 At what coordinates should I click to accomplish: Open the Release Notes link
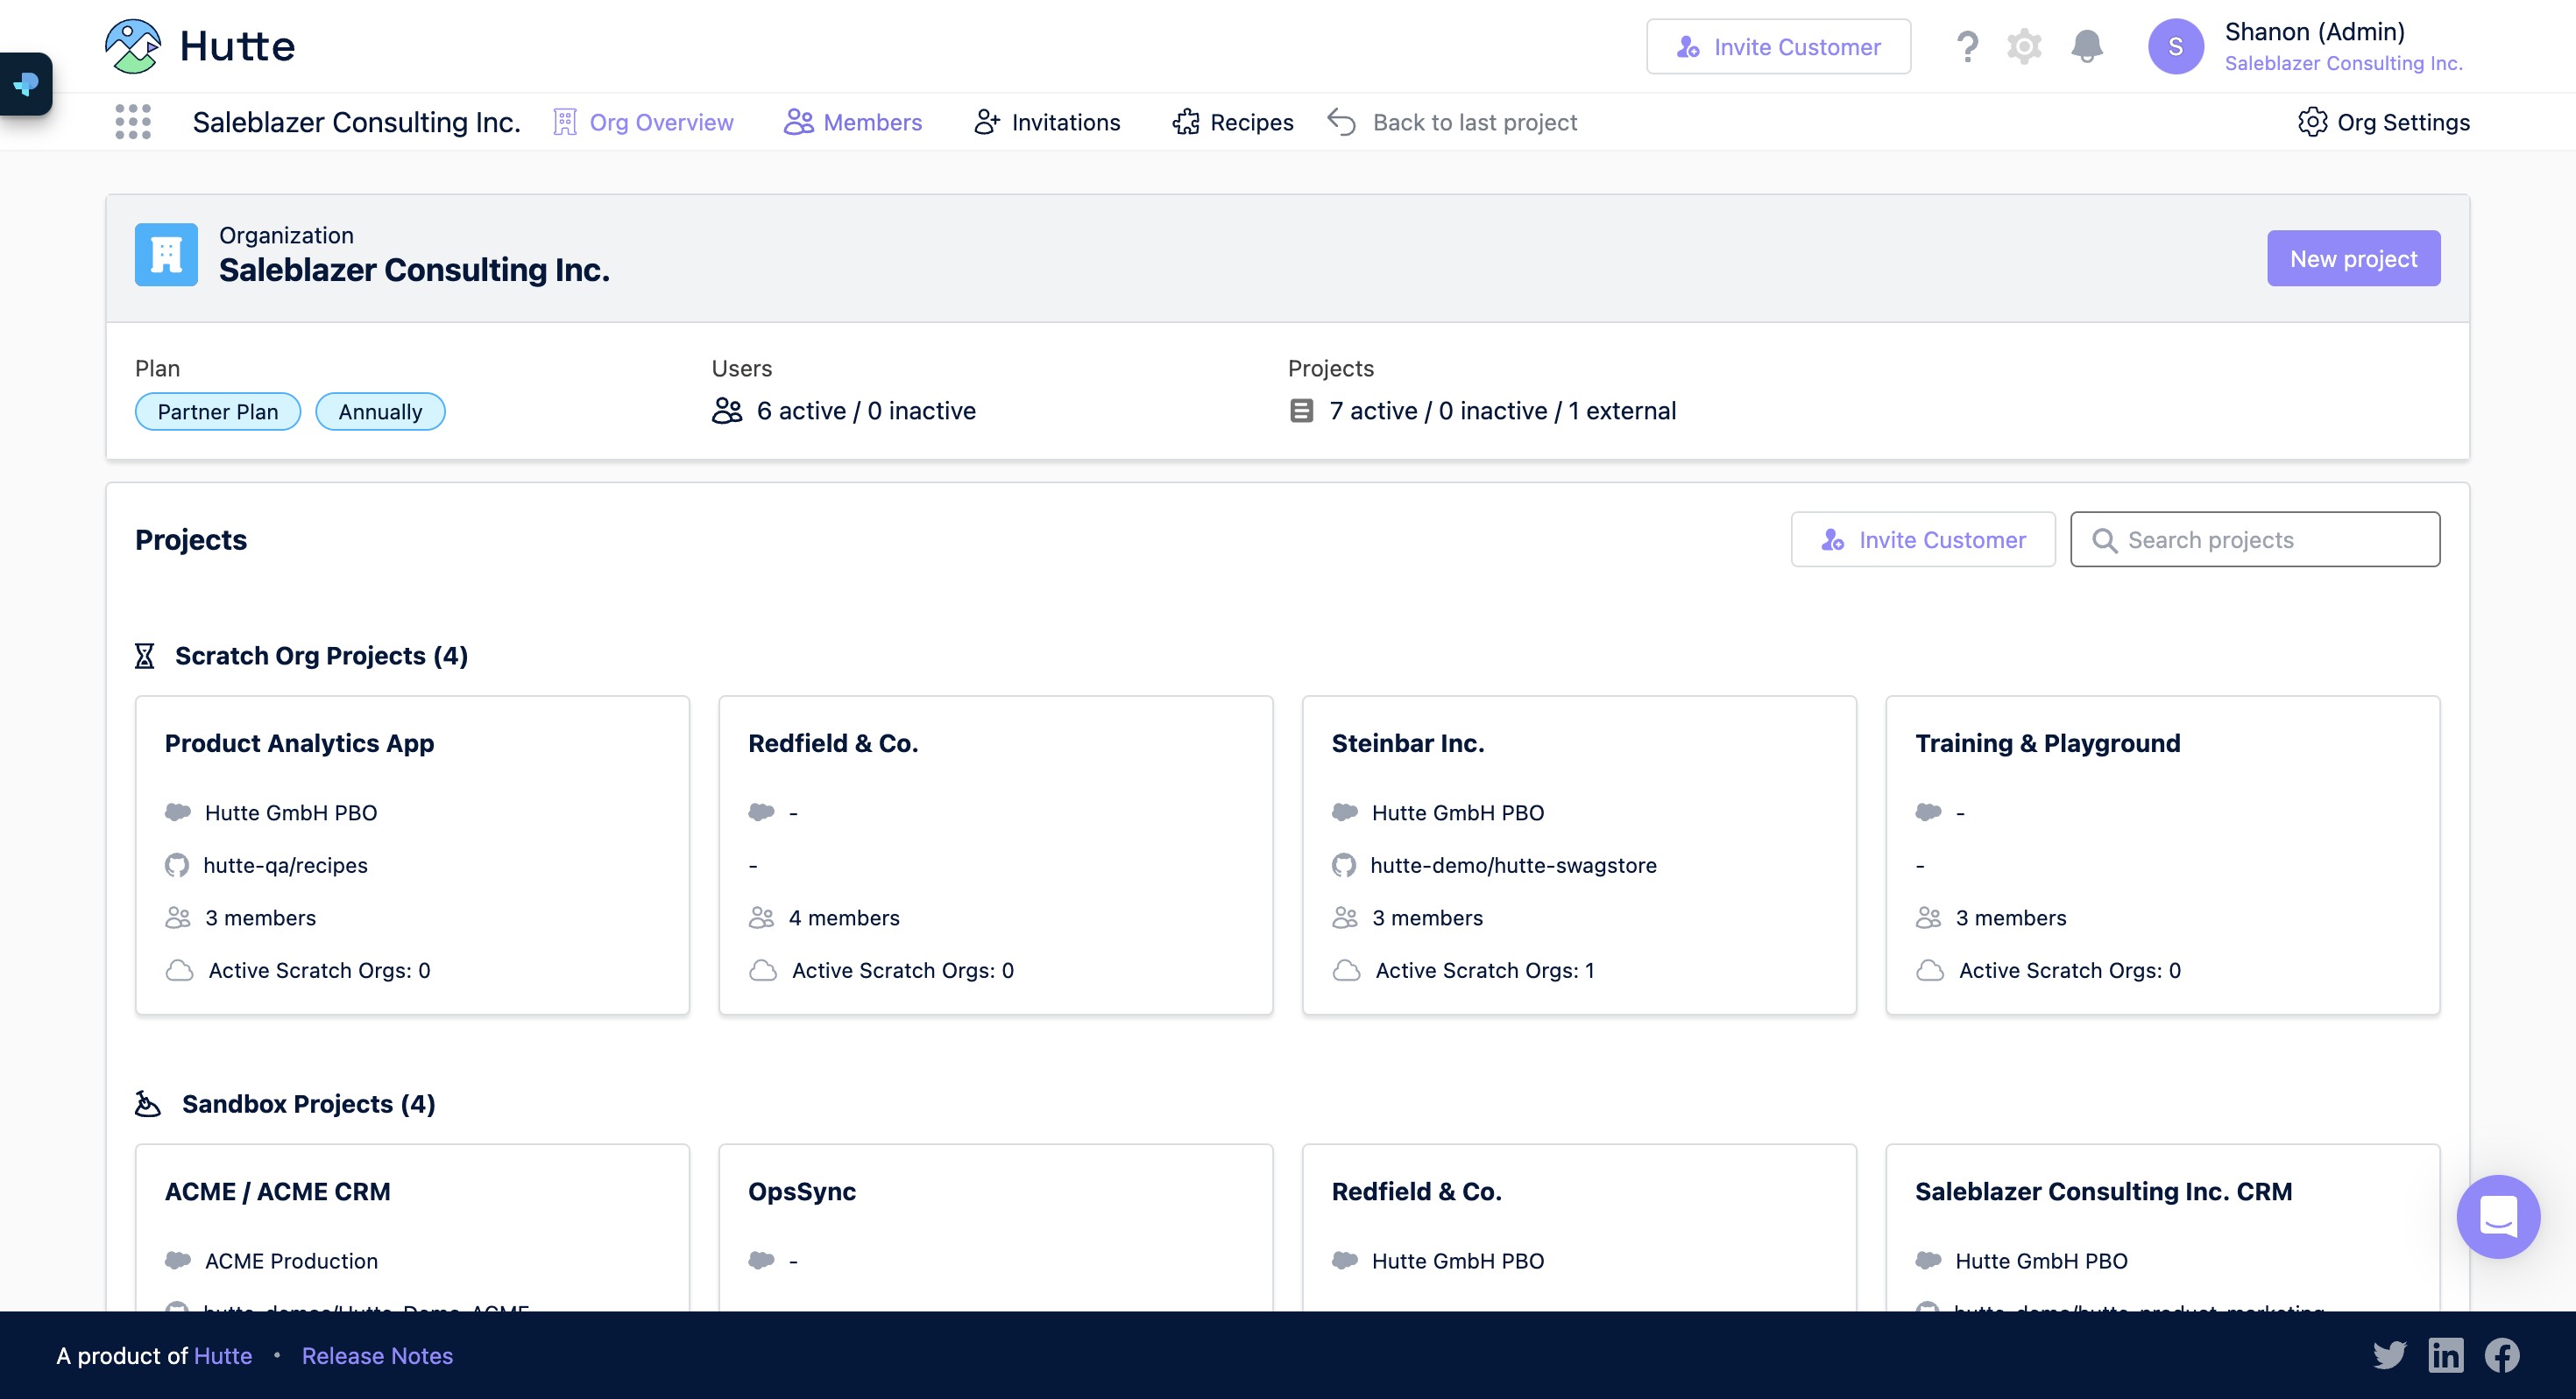pos(377,1356)
